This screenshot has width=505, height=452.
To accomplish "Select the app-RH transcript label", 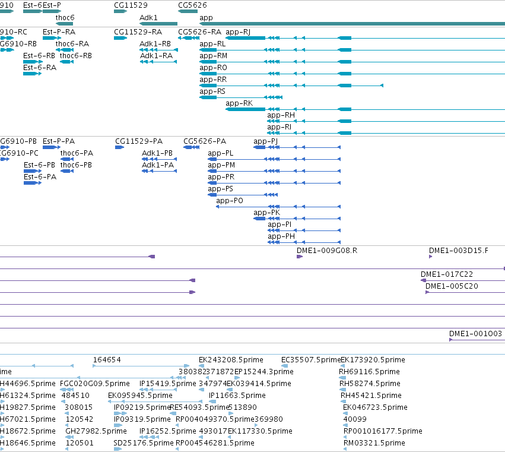I will coord(281,116).
